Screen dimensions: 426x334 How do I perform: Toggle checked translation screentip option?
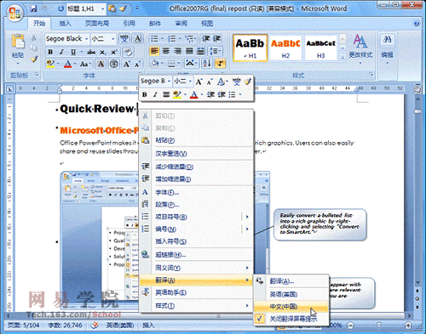click(291, 319)
